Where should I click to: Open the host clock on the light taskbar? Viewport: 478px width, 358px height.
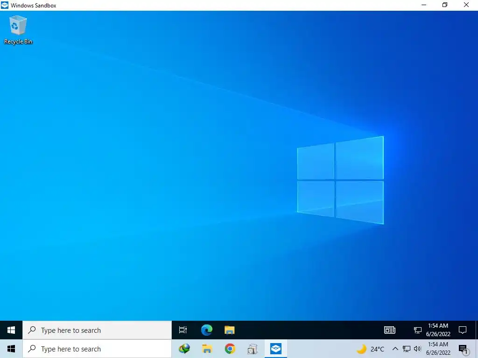click(438, 349)
